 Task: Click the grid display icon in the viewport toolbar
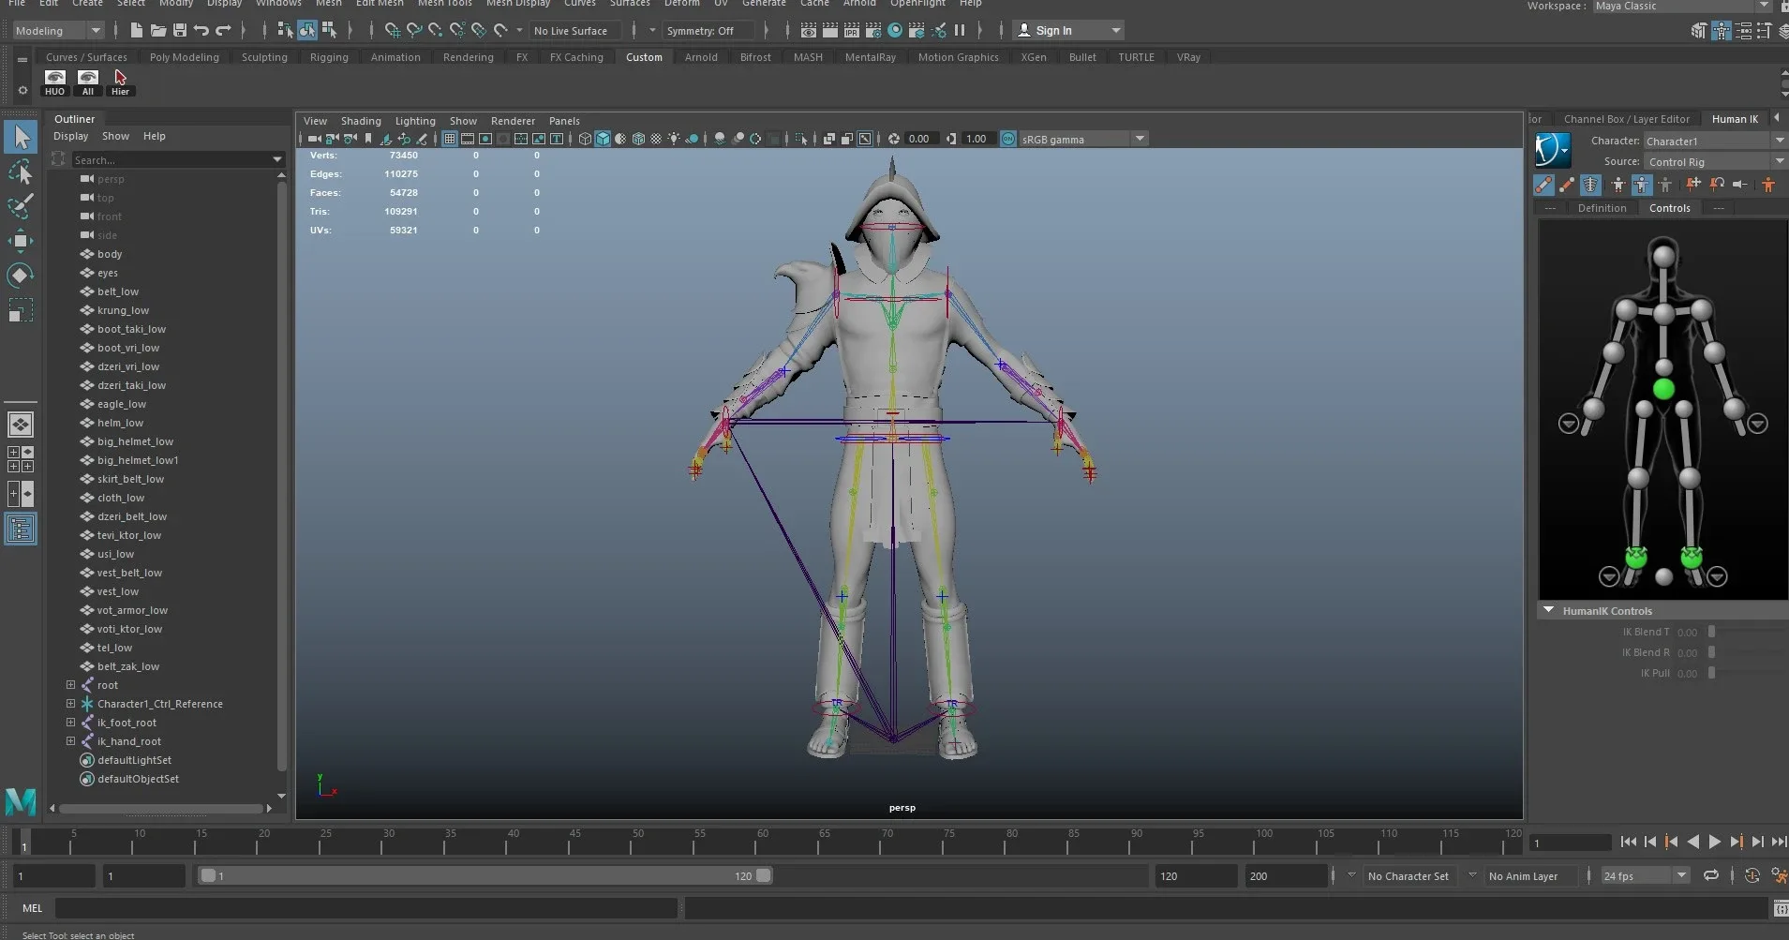pyautogui.click(x=451, y=139)
